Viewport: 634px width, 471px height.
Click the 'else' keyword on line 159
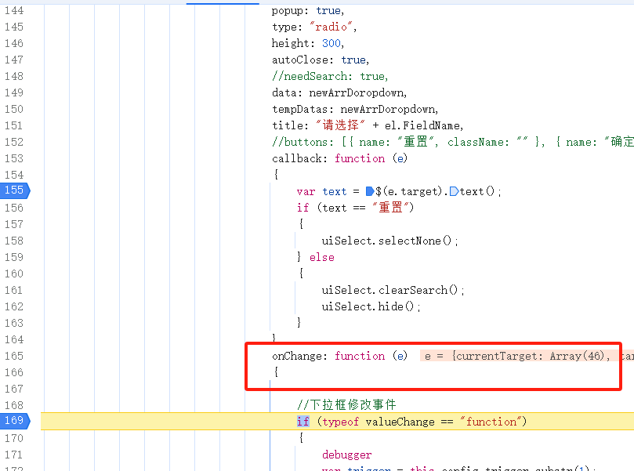322,258
